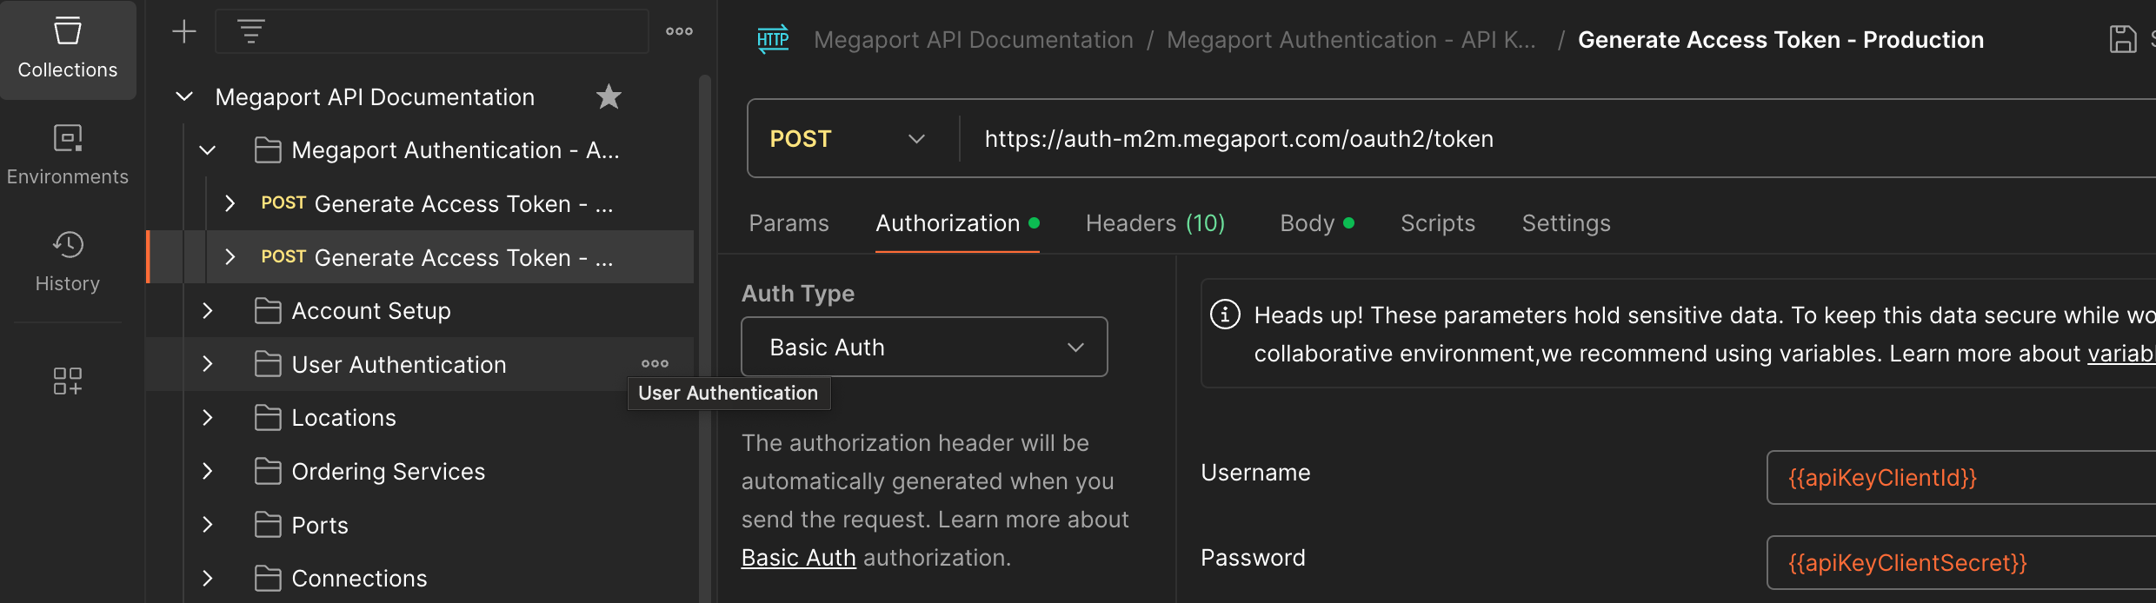Open the Headers (10) tab

point(1155,223)
